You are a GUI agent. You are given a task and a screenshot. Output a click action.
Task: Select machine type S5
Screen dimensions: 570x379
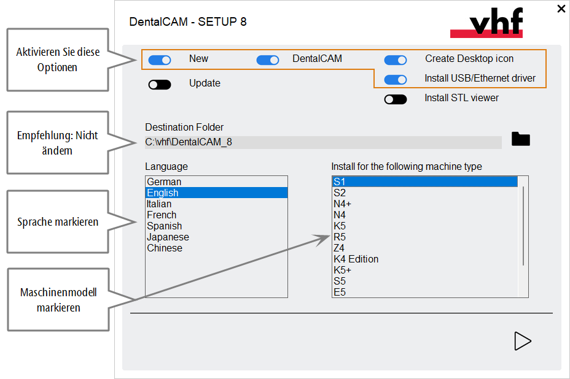pos(424,281)
